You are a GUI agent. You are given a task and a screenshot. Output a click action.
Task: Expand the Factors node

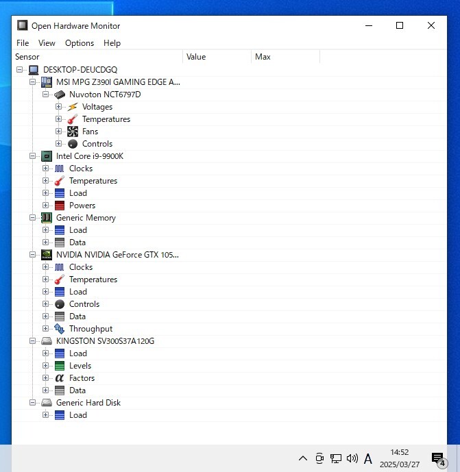pyautogui.click(x=45, y=378)
